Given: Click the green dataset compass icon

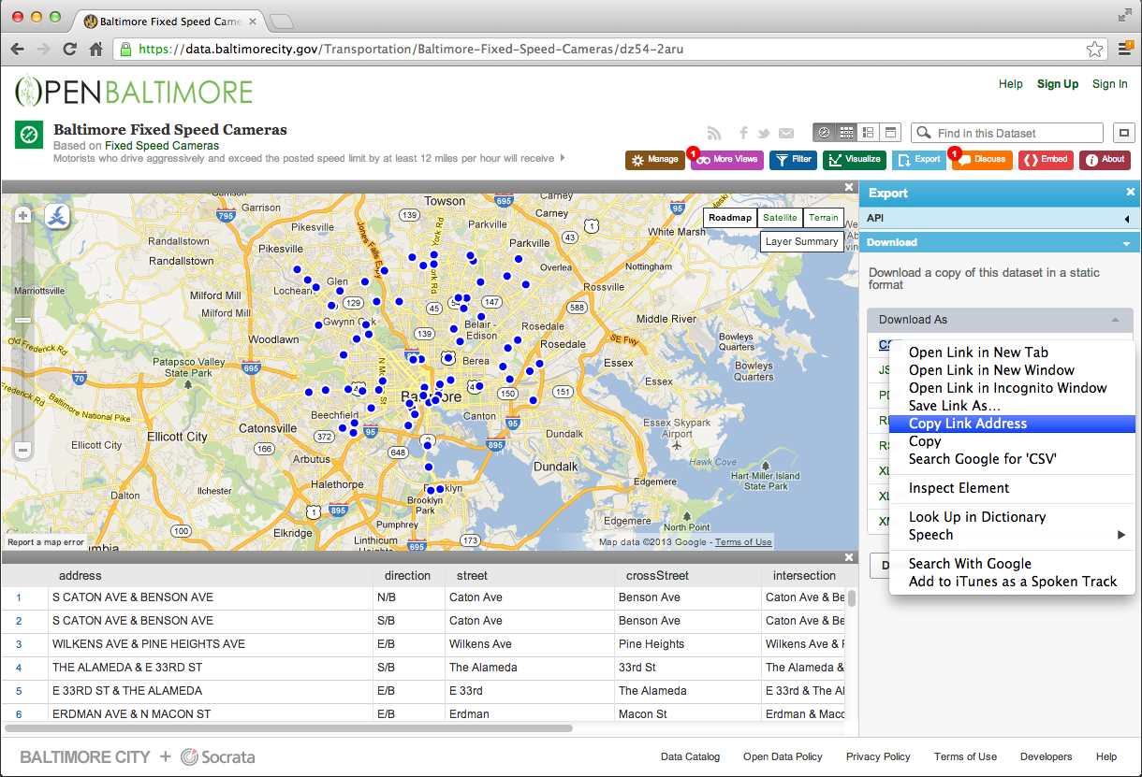Looking at the screenshot, I should (x=29, y=135).
